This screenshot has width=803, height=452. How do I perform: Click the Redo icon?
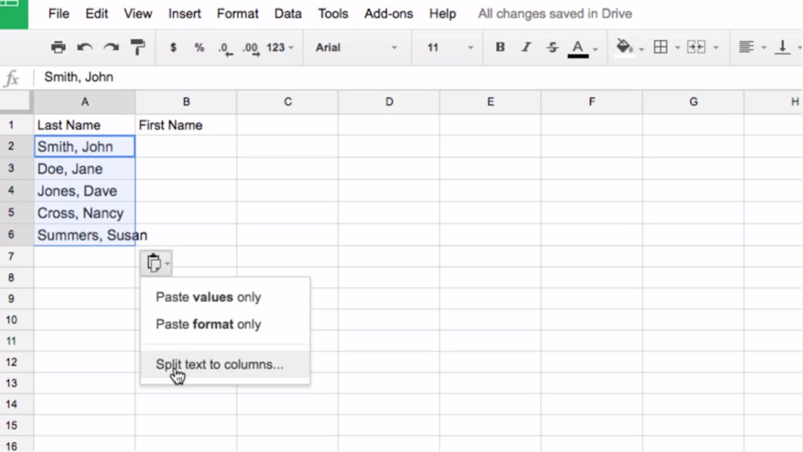point(111,47)
